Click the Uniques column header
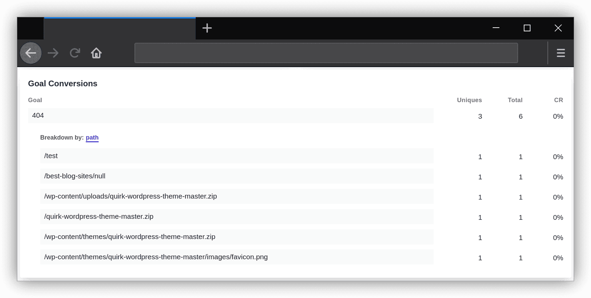Viewport: 591px width, 298px height. click(469, 100)
